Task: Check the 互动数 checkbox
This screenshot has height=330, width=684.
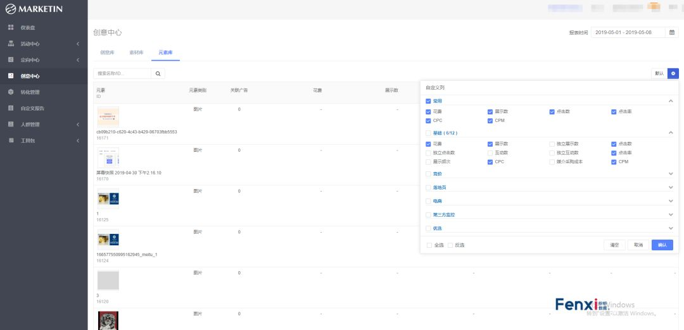Action: point(490,153)
